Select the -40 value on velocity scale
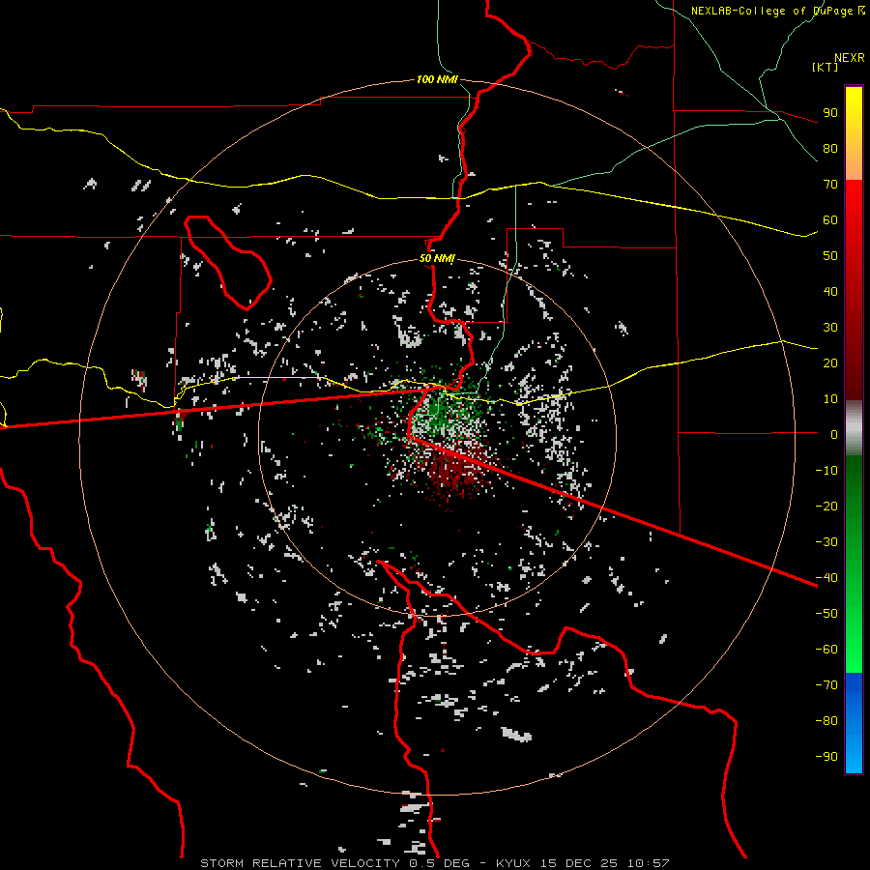 (x=826, y=578)
